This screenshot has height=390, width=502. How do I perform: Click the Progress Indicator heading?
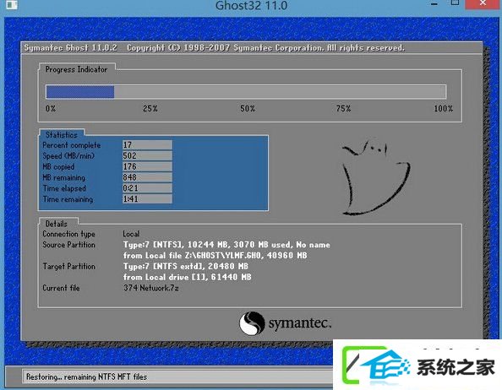pyautogui.click(x=76, y=69)
